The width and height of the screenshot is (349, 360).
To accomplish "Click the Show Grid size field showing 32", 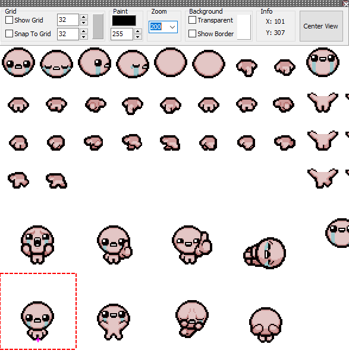I will (x=68, y=20).
